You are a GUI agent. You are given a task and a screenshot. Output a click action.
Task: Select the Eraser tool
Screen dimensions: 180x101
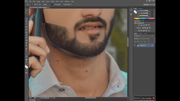pos(26,38)
